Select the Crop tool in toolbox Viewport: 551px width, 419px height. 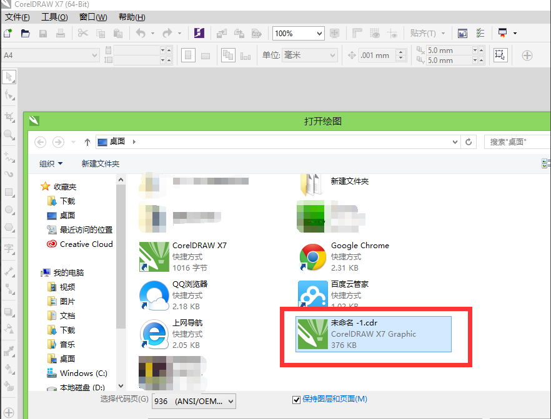click(x=9, y=117)
